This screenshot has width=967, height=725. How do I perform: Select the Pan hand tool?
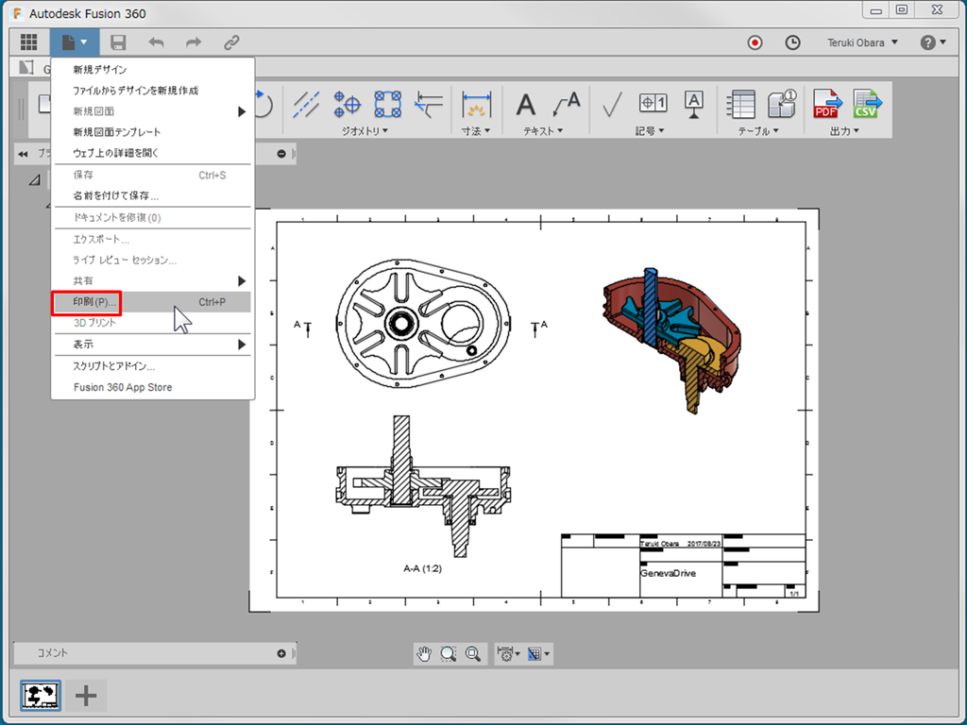425,653
